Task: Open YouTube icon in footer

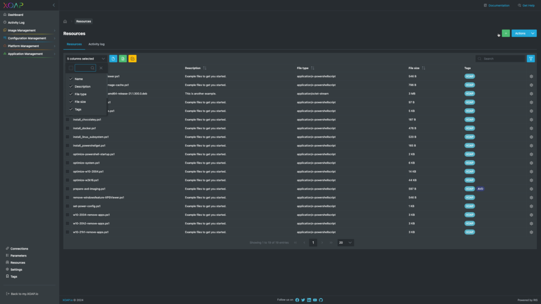Action: point(315,300)
